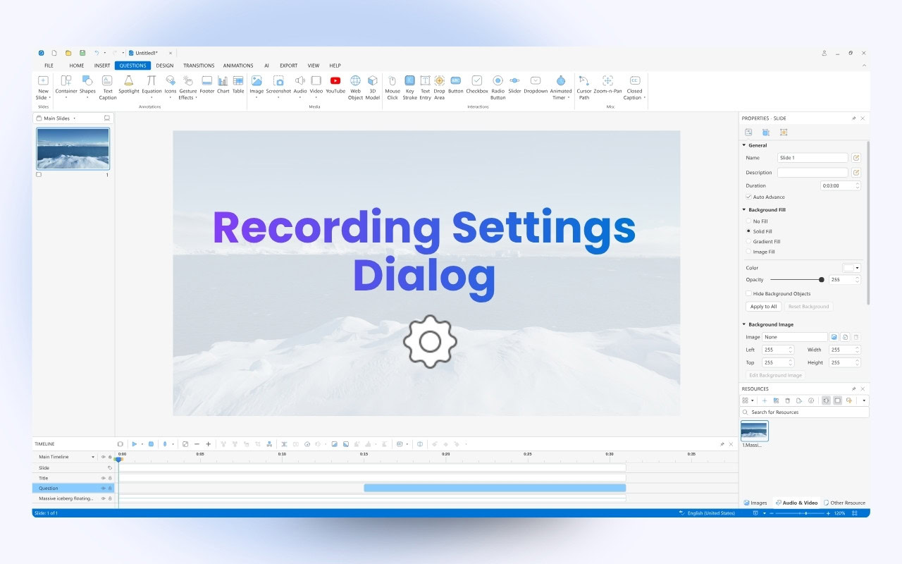Open the EXPORT tab
Screen dimensions: 902x564
(288, 66)
